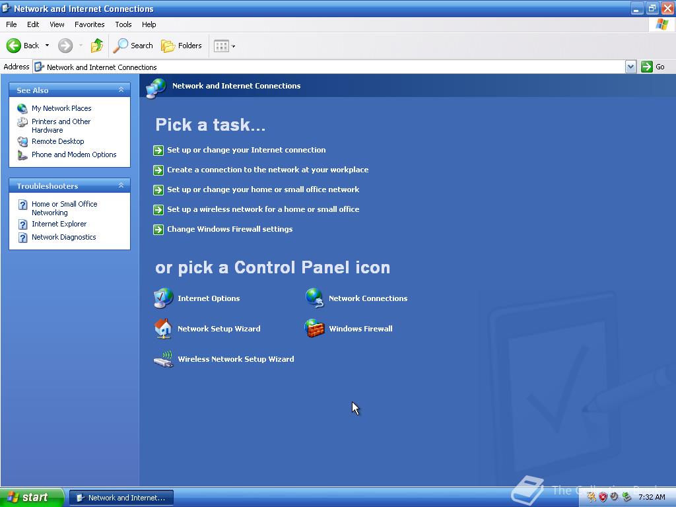The height and width of the screenshot is (507, 676).
Task: Open Set up a wireless network task
Action: point(263,209)
